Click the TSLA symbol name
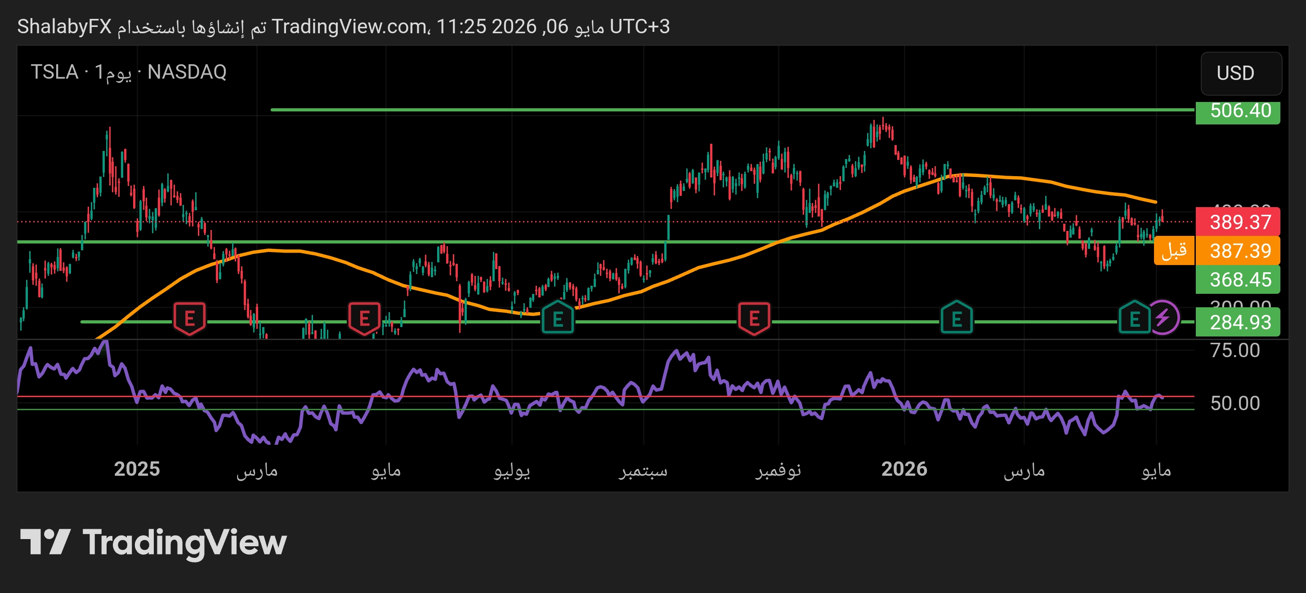This screenshot has height=593, width=1306. click(x=54, y=72)
